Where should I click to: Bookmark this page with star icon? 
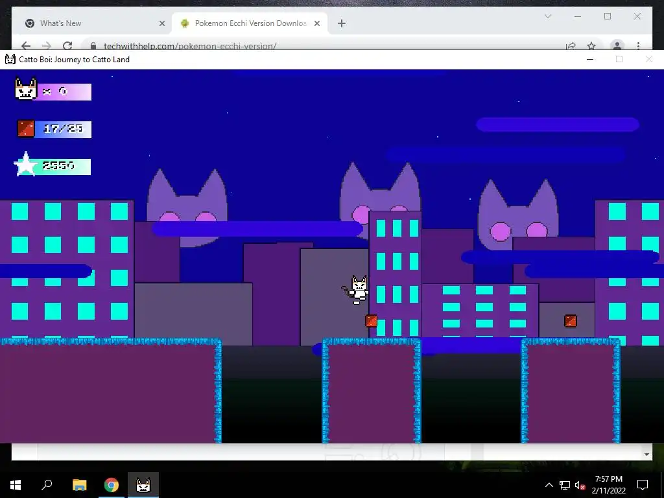pyautogui.click(x=591, y=46)
